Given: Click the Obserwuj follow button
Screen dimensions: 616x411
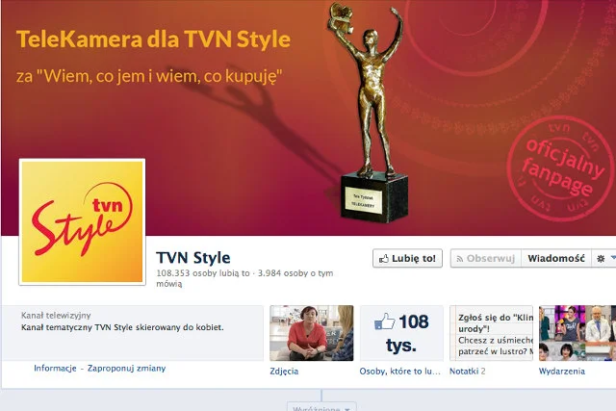Looking at the screenshot, I should (x=486, y=258).
